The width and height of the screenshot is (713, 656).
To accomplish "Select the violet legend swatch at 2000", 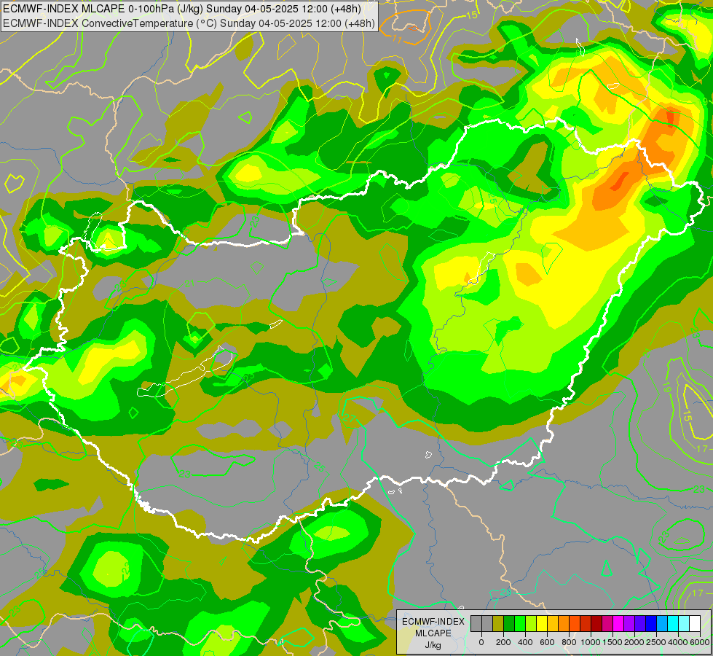I will coord(641,623).
